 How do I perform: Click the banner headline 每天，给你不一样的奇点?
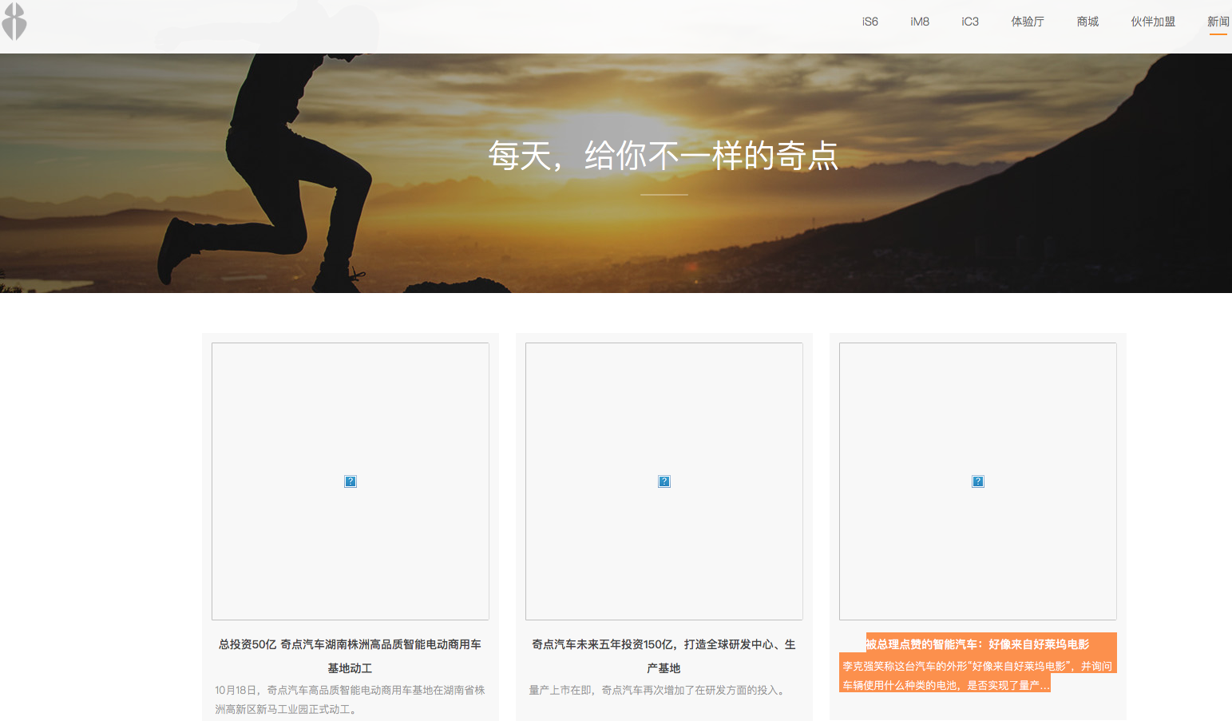tap(664, 156)
